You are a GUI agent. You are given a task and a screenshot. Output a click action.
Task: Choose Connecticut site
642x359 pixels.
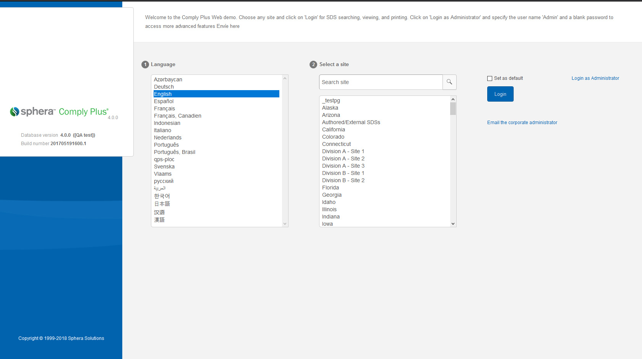385,144
